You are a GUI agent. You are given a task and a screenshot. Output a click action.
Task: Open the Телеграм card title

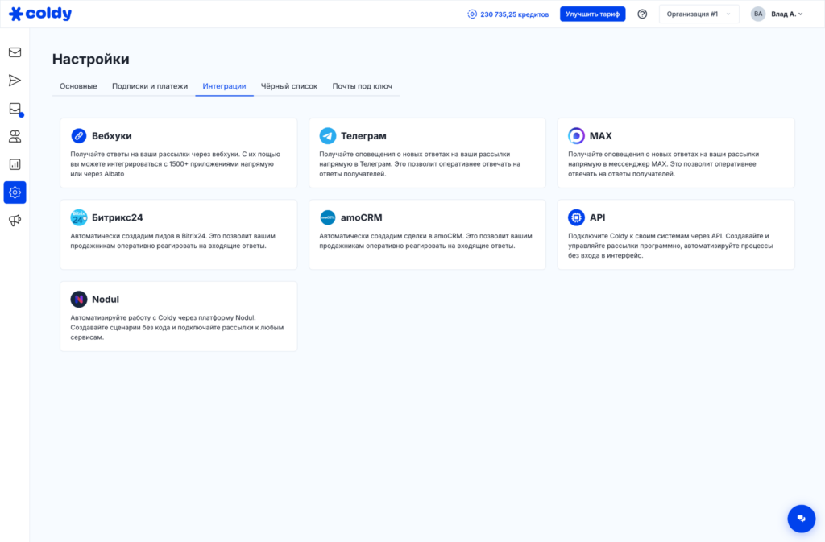[x=363, y=136]
